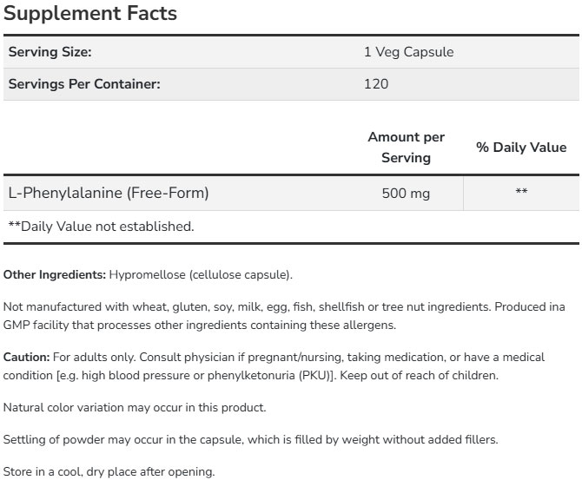The height and width of the screenshot is (480, 582).
Task: Click the 500 mg amount cell
Action: (x=406, y=193)
